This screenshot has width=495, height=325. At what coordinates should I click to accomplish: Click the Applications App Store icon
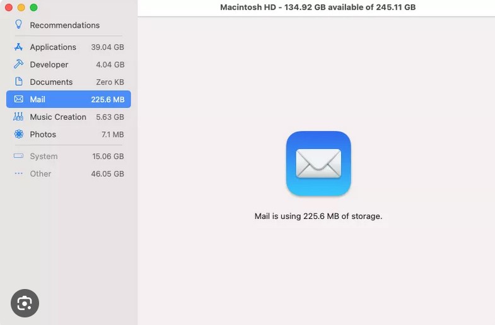coord(19,47)
